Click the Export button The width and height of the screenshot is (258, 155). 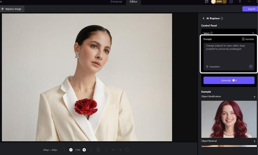point(250,9)
